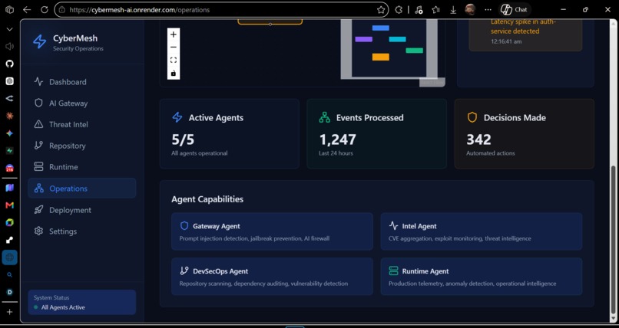Screen dimensions: 619x328
Task: Open the latency spike alert notification
Action: pyautogui.click(x=525, y=34)
